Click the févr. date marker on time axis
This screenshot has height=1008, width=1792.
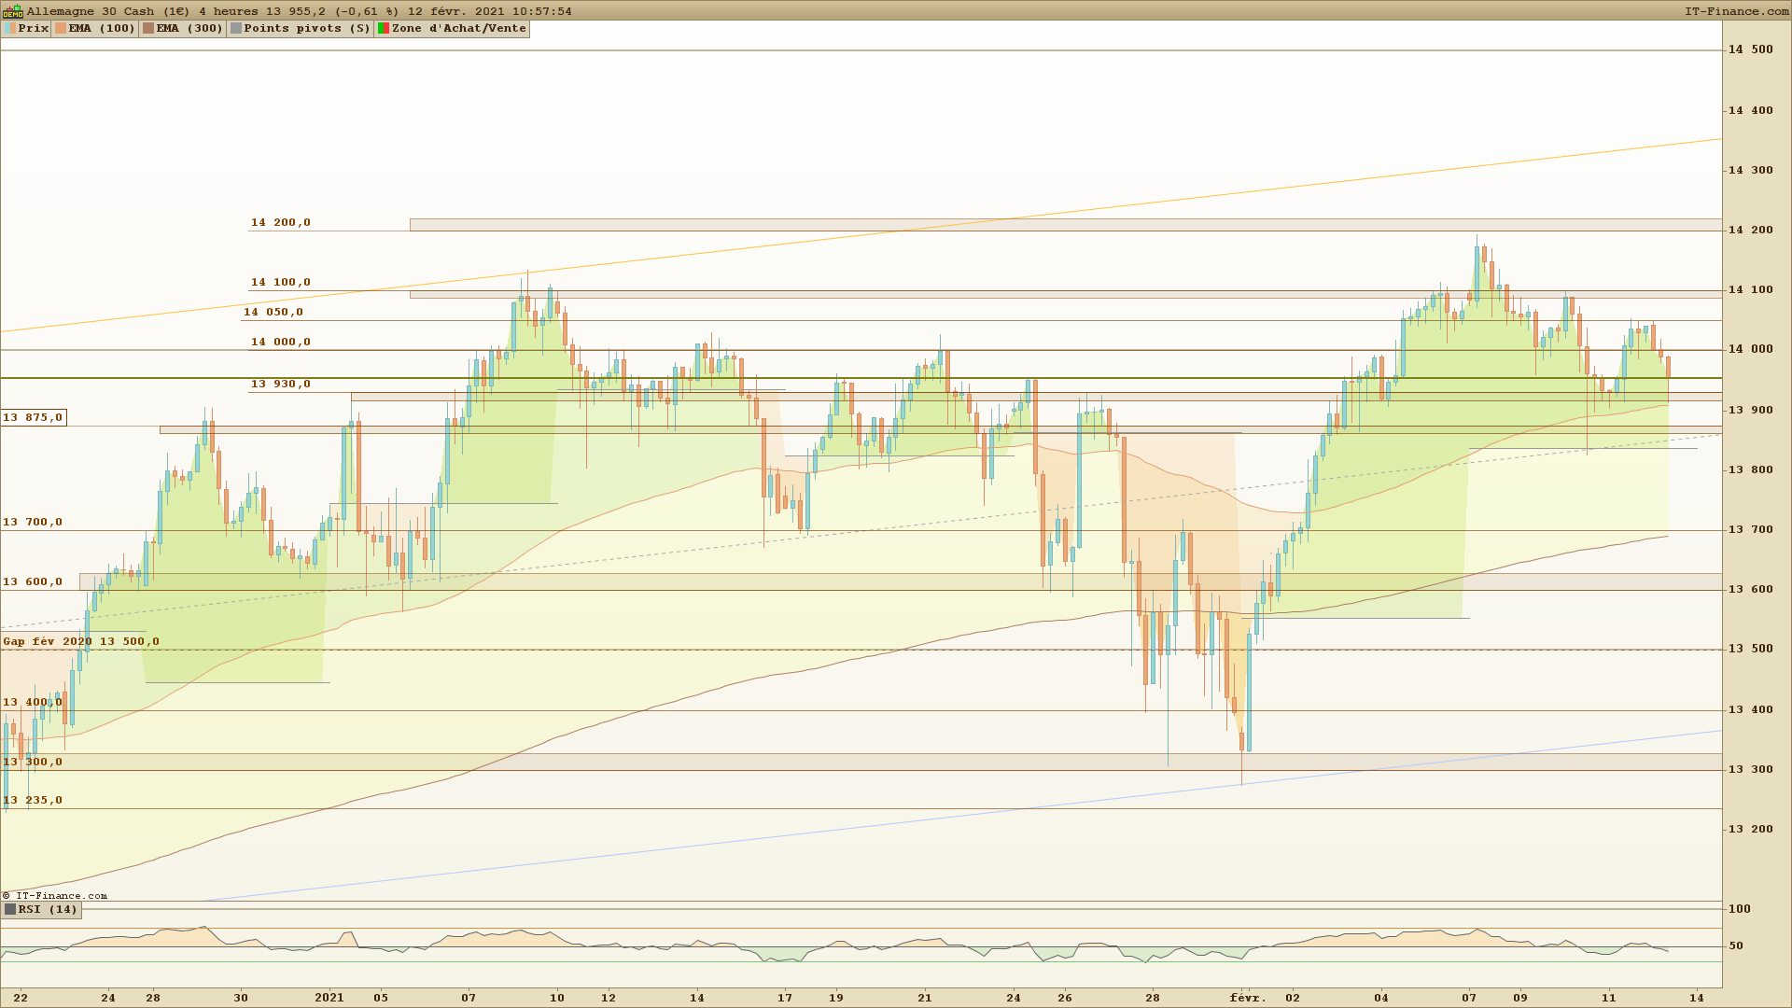(1248, 998)
